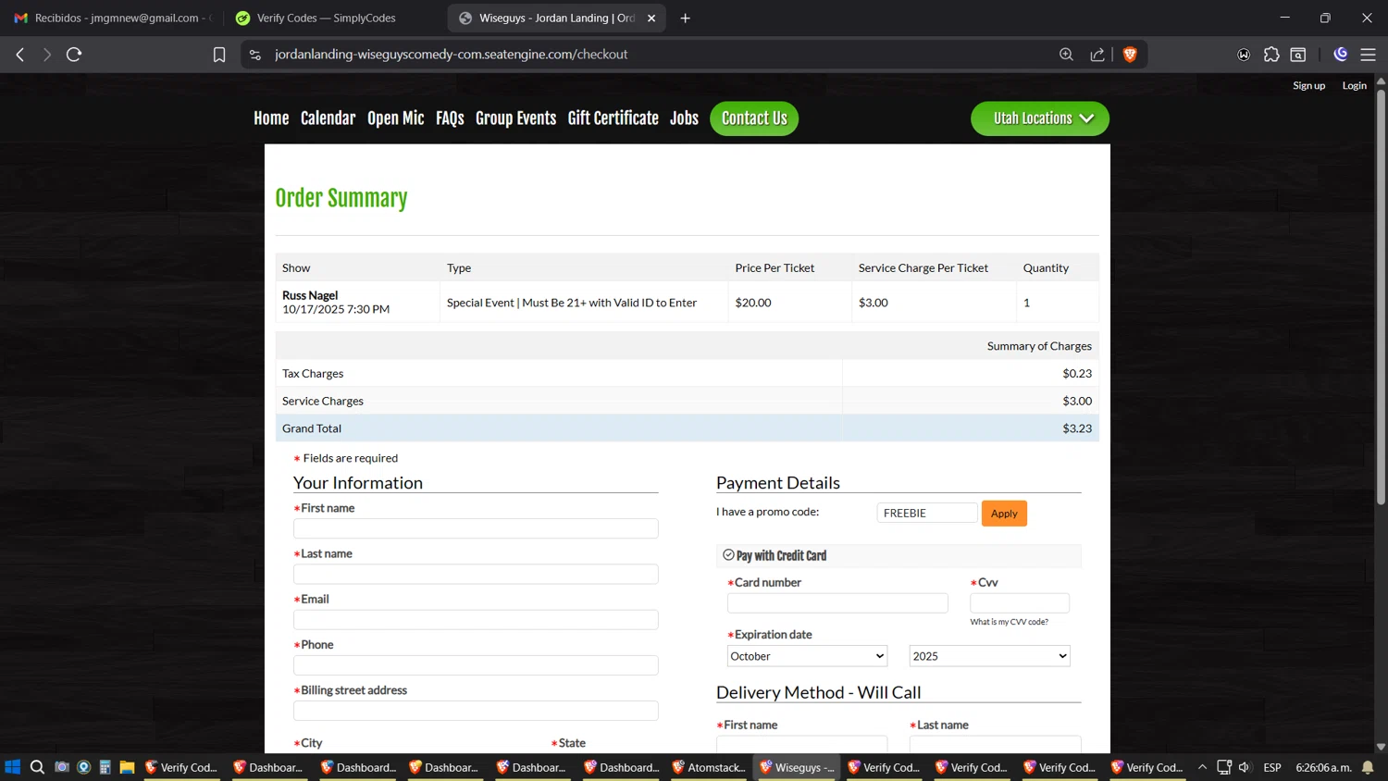Focus the billing First name field
This screenshot has width=1388, height=781.
pos(476,528)
